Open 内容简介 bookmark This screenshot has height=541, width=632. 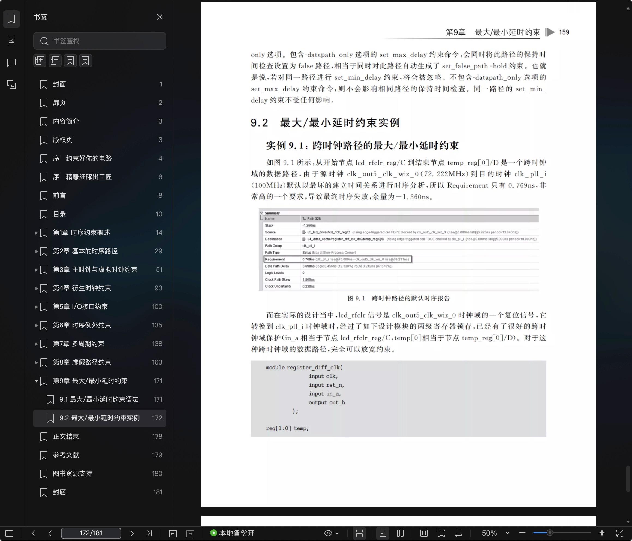pyautogui.click(x=100, y=121)
